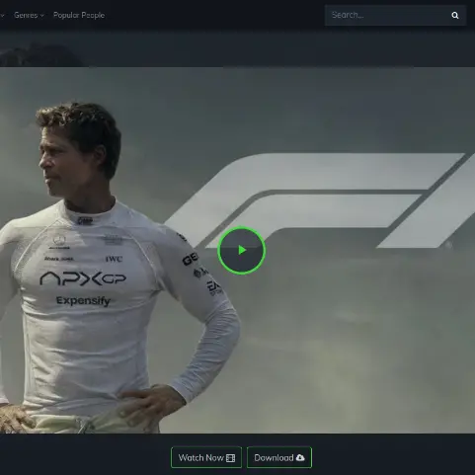Go to Popular People page
Image resolution: width=475 pixels, height=475 pixels.
point(79,15)
